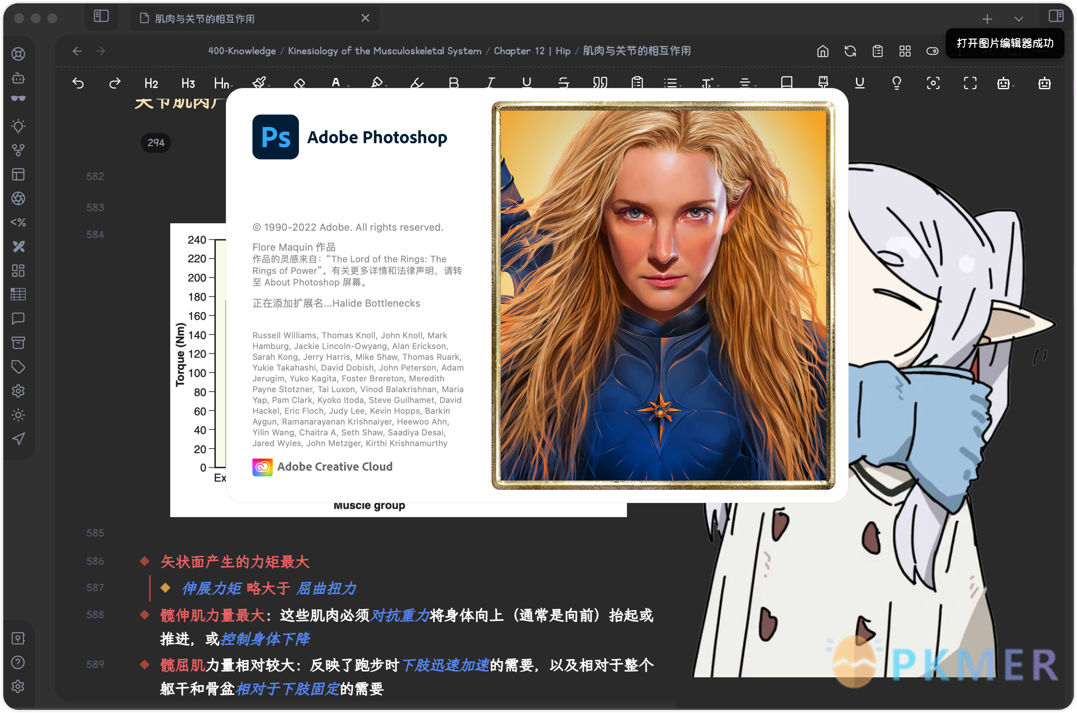The height and width of the screenshot is (713, 1077).
Task: Navigate forward with the right arrow
Action: (100, 51)
